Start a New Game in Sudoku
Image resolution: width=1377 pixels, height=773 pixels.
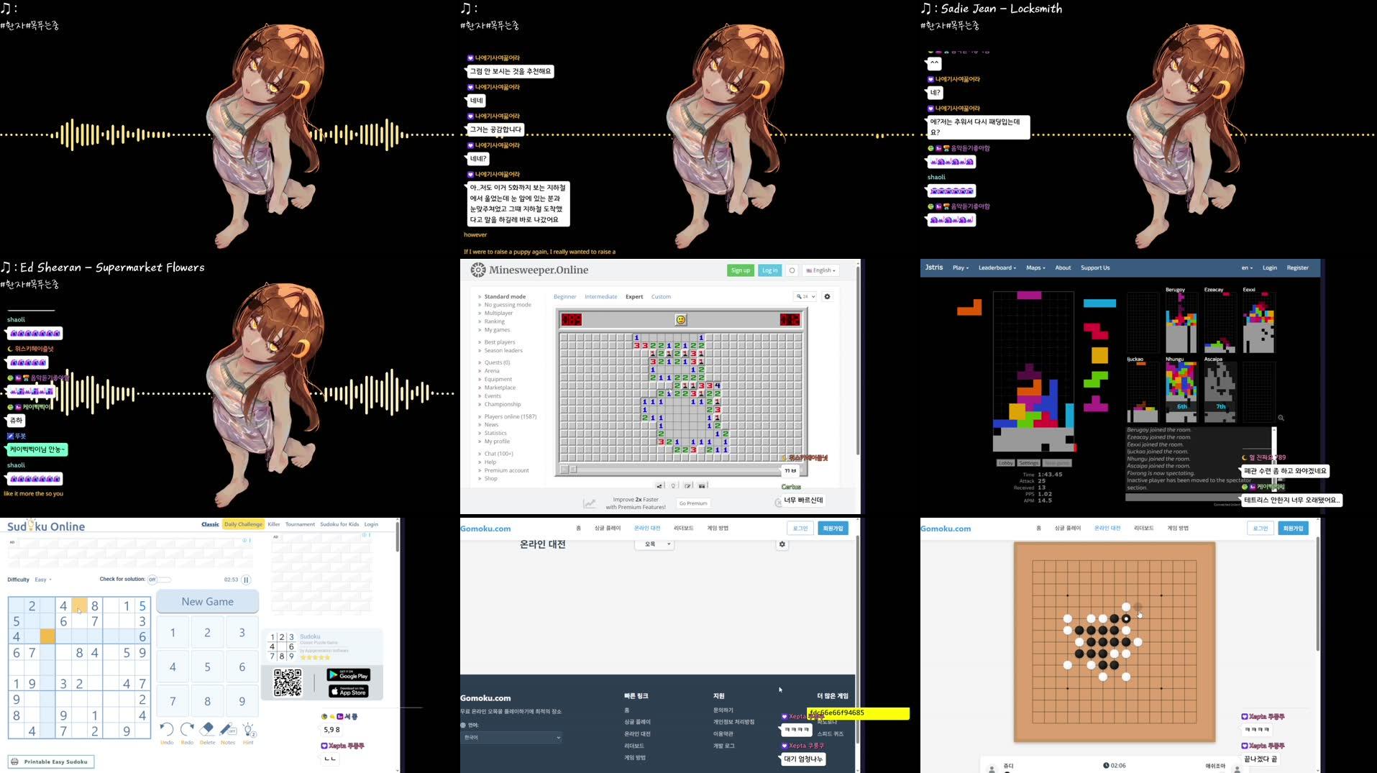[x=207, y=601]
